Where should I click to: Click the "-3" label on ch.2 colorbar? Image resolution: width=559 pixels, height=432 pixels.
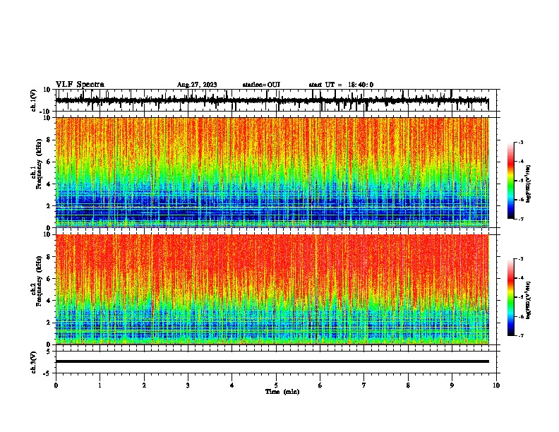tap(520, 259)
